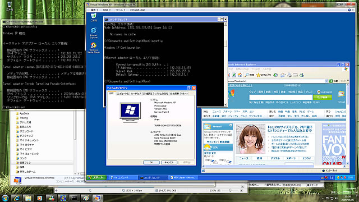Click the Windows 7 Start orb
Image resolution: width=359 pixels, height=202 pixels.
point(5,198)
